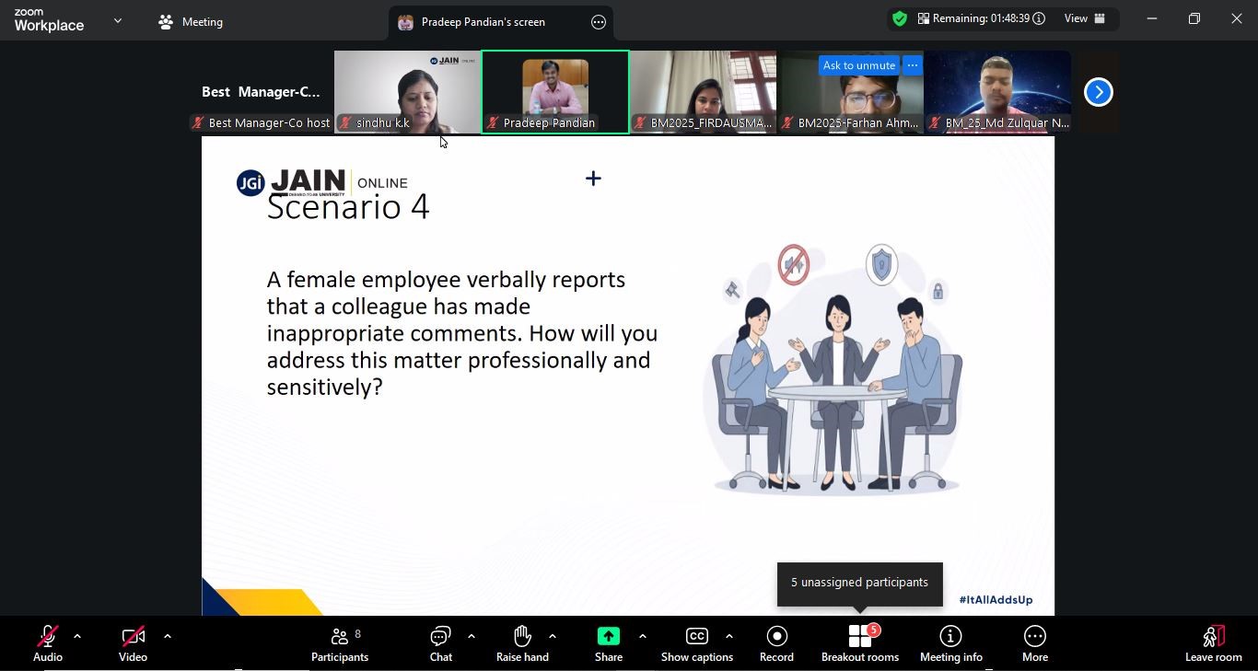Start recording with the Record button

[776, 643]
